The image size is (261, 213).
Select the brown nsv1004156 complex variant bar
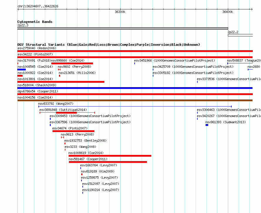point(135,100)
